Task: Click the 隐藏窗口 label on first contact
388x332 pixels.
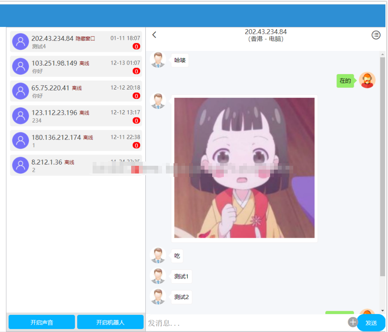Action: 85,39
